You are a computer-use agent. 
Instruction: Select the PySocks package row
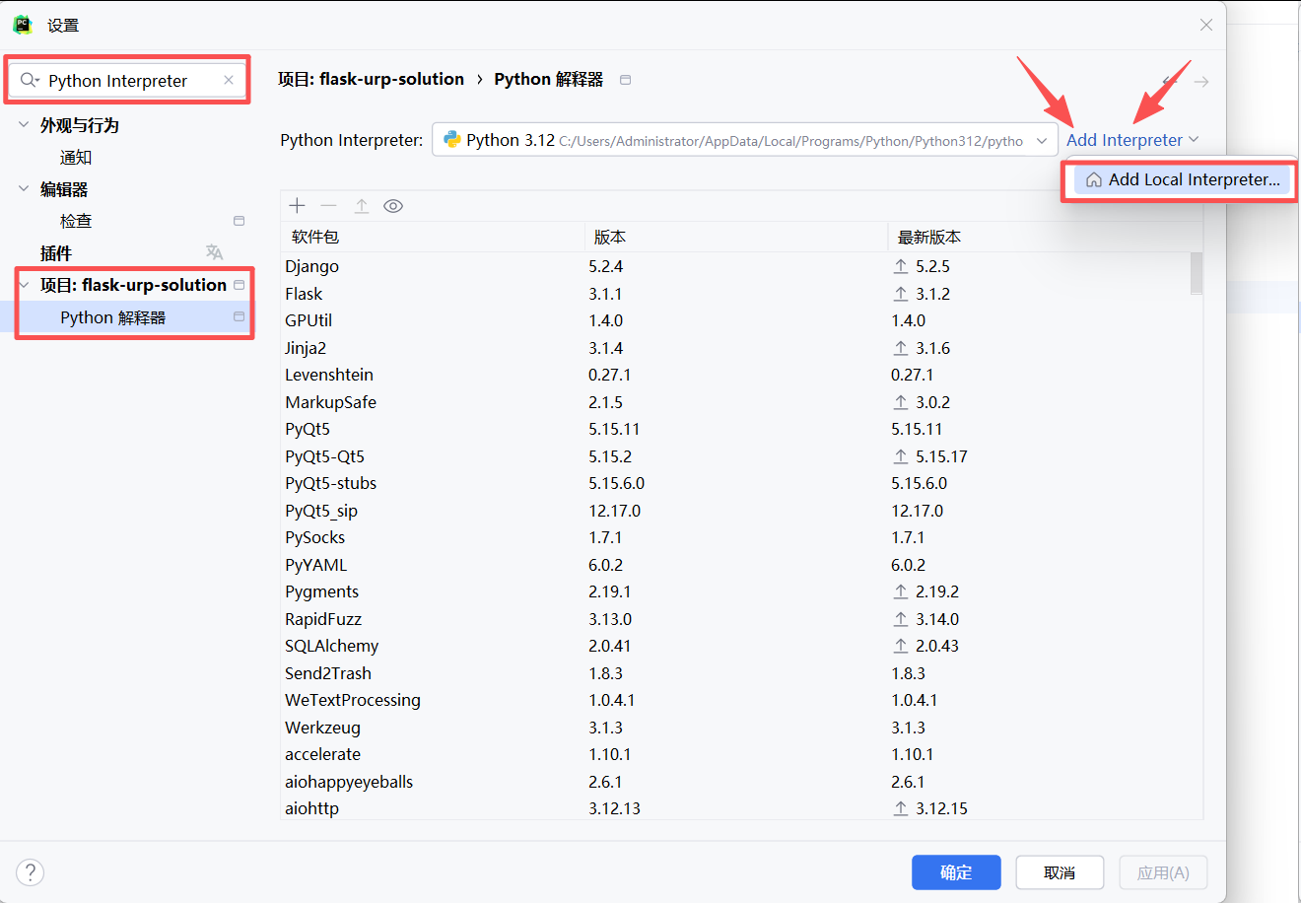[735, 537]
